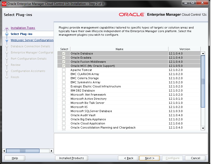
Task: Click the Port Configuration Details step
Action: pos(29,59)
